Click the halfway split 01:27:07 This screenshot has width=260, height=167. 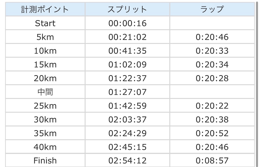coord(127,92)
